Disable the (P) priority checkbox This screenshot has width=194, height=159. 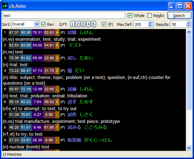tap(104, 24)
